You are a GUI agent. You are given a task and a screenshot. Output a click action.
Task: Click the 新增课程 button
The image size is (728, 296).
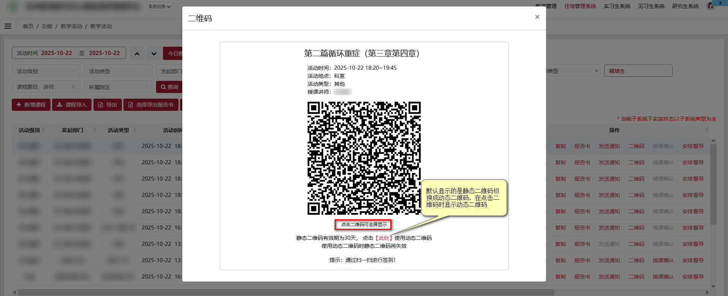point(31,105)
